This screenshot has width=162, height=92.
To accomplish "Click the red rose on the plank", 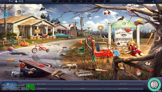I will click(x=22, y=65).
